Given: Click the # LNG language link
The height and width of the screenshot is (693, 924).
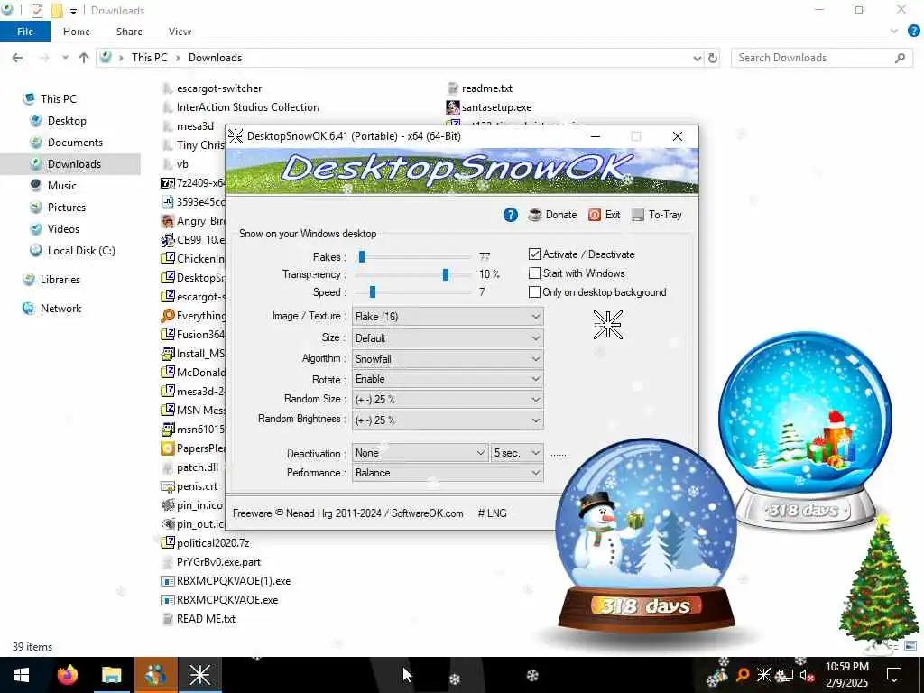Looking at the screenshot, I should click(x=492, y=513).
